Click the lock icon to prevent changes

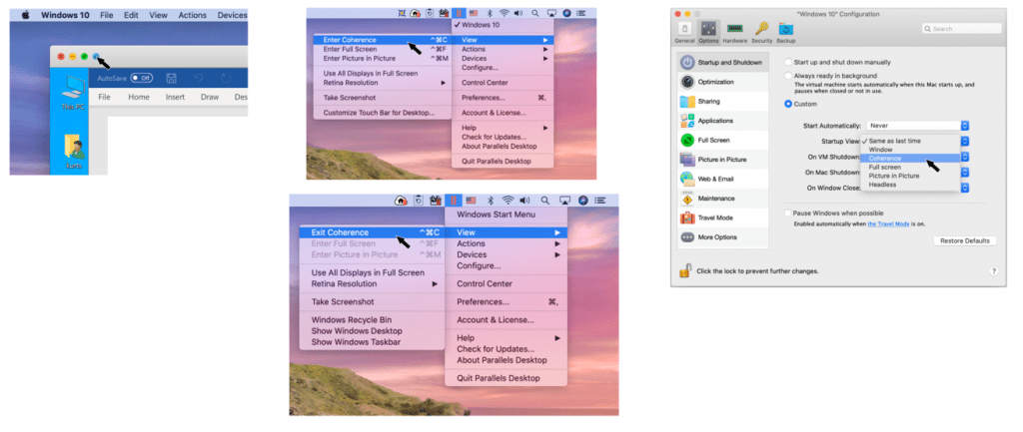[x=684, y=269]
